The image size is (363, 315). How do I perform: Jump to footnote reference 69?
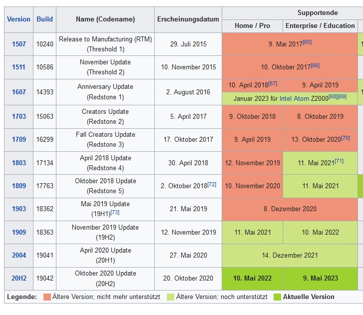[x=342, y=96]
